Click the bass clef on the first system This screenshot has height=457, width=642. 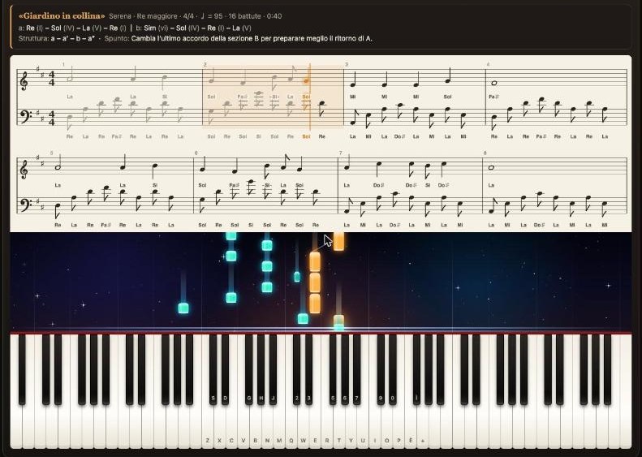point(24,115)
